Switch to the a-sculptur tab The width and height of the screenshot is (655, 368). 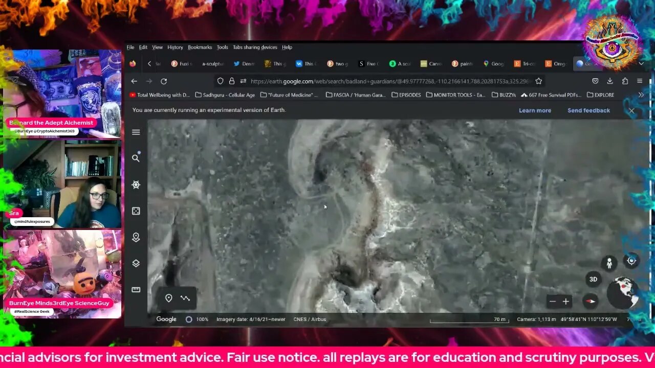(x=213, y=64)
